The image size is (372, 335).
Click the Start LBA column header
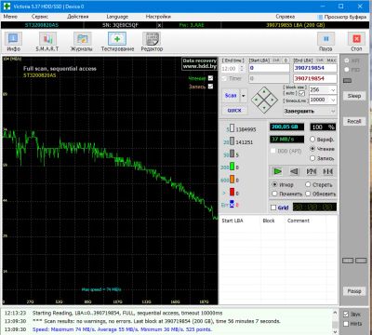232,221
